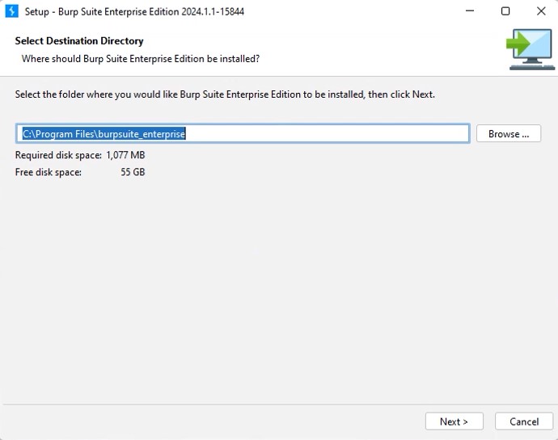The height and width of the screenshot is (440, 558).
Task: Focus the destination directory path field
Action: (243, 134)
